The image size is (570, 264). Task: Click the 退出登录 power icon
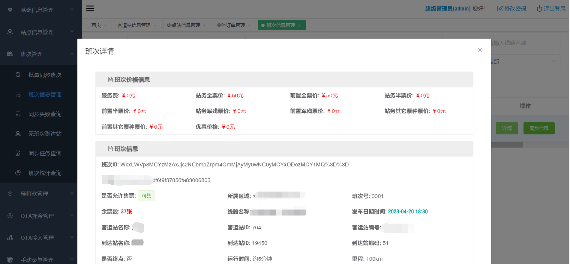pos(539,9)
